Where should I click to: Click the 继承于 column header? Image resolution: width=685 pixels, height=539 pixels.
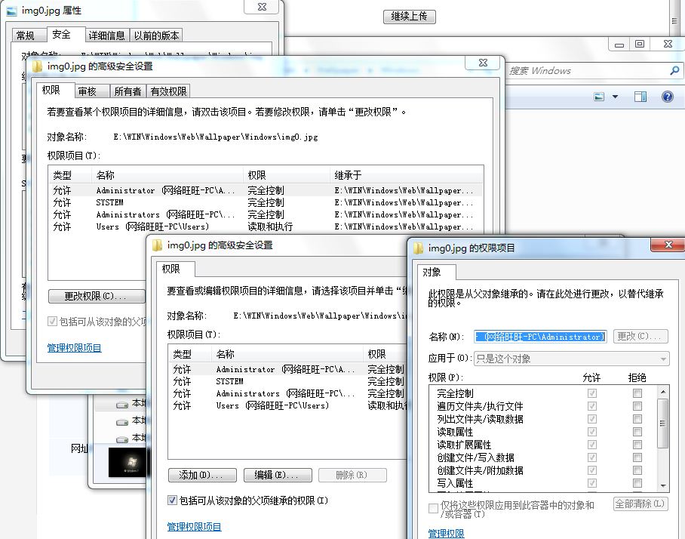pos(407,175)
